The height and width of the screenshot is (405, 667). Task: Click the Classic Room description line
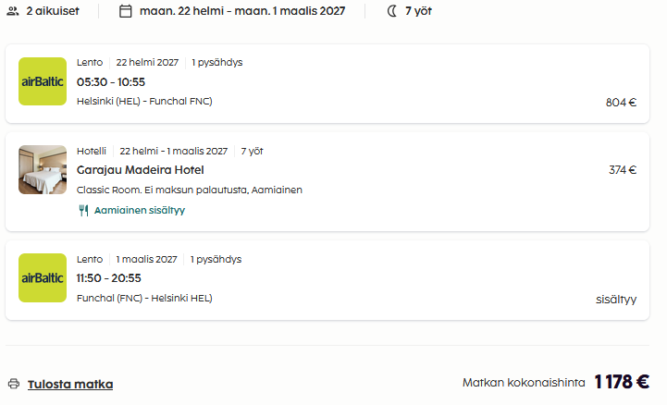pos(190,190)
